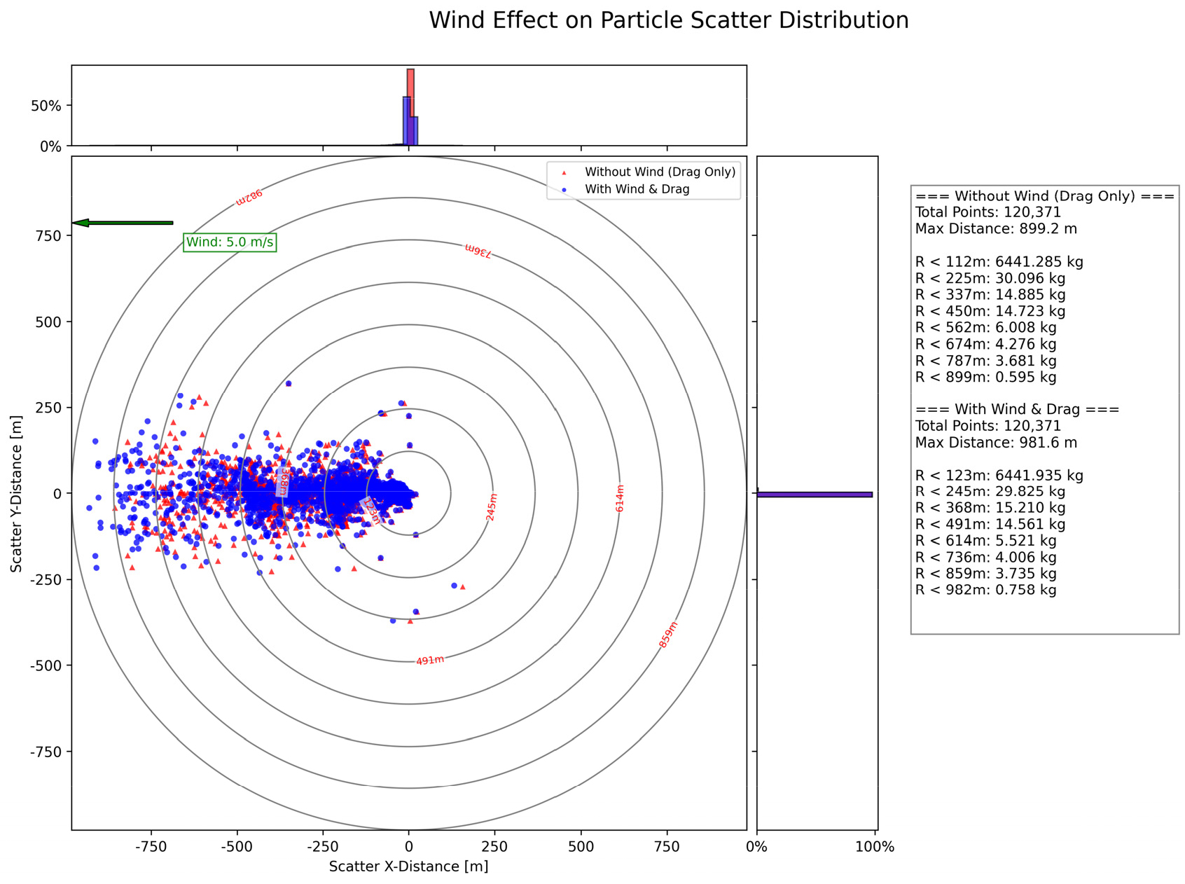This screenshot has height=884, width=1185.
Task: Click the 'Wind: 5.0 m/s' label box
Action: point(230,242)
